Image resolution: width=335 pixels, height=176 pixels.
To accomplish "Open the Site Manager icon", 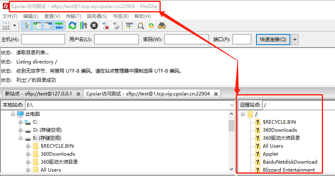I will [6, 26].
